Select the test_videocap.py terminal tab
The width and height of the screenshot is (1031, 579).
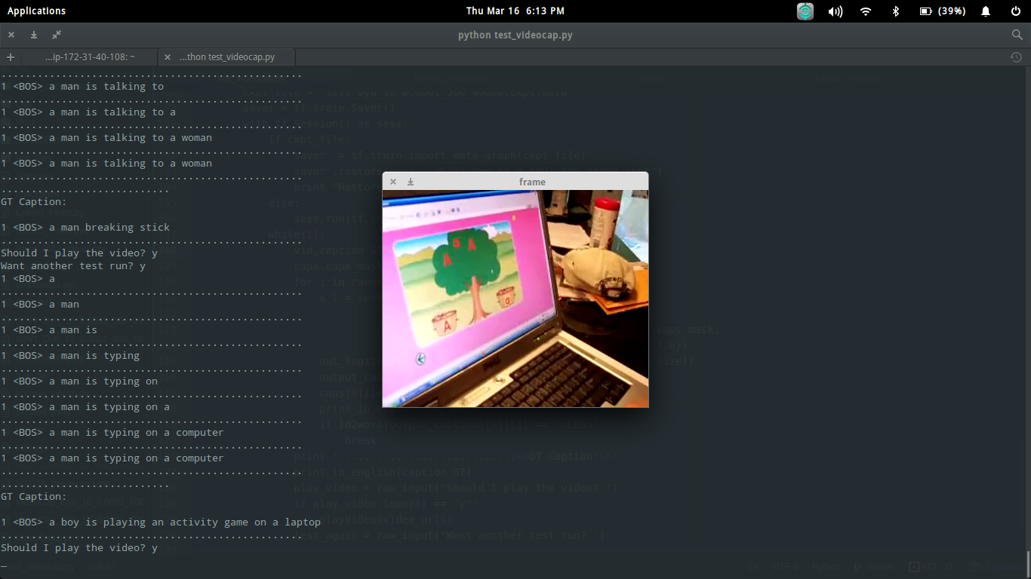pos(227,57)
